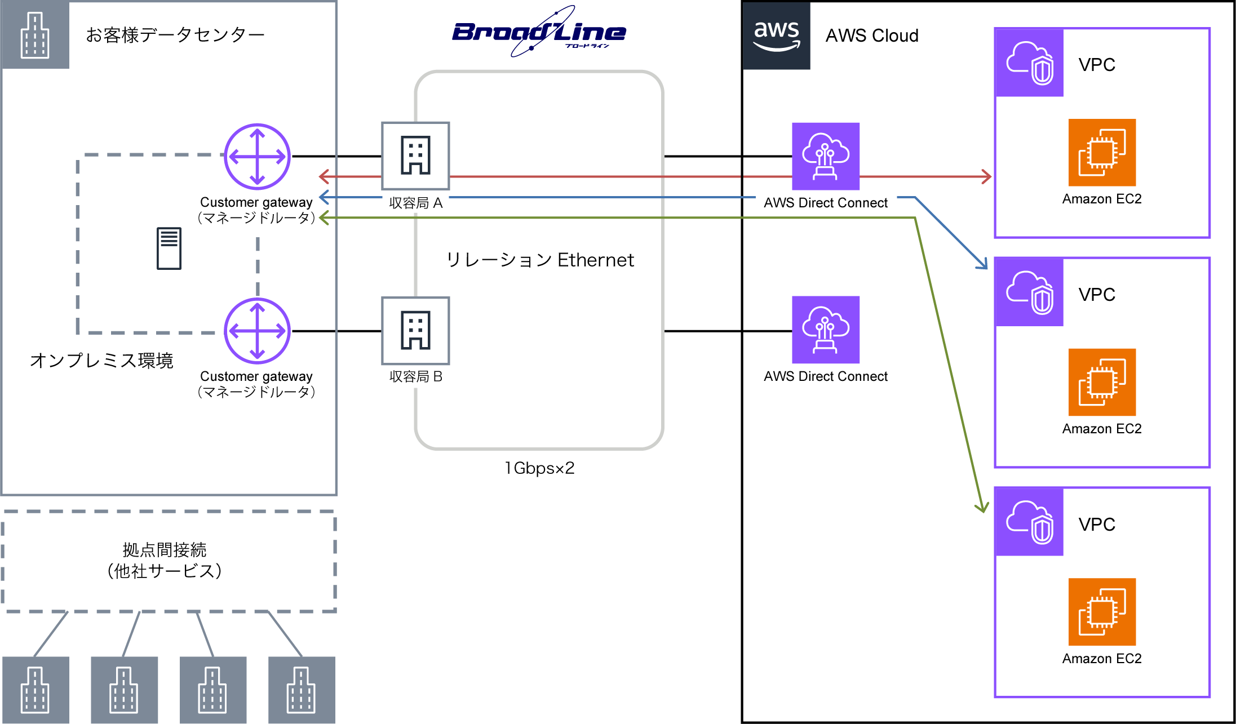Select the upper AWS Direct Connect icon
The image size is (1236, 724).
pos(826,156)
